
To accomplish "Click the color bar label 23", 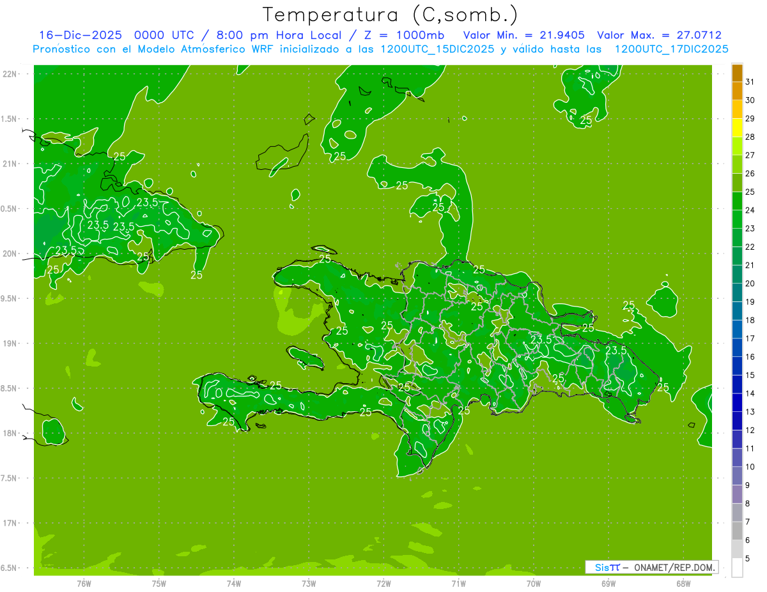I will 750,229.
